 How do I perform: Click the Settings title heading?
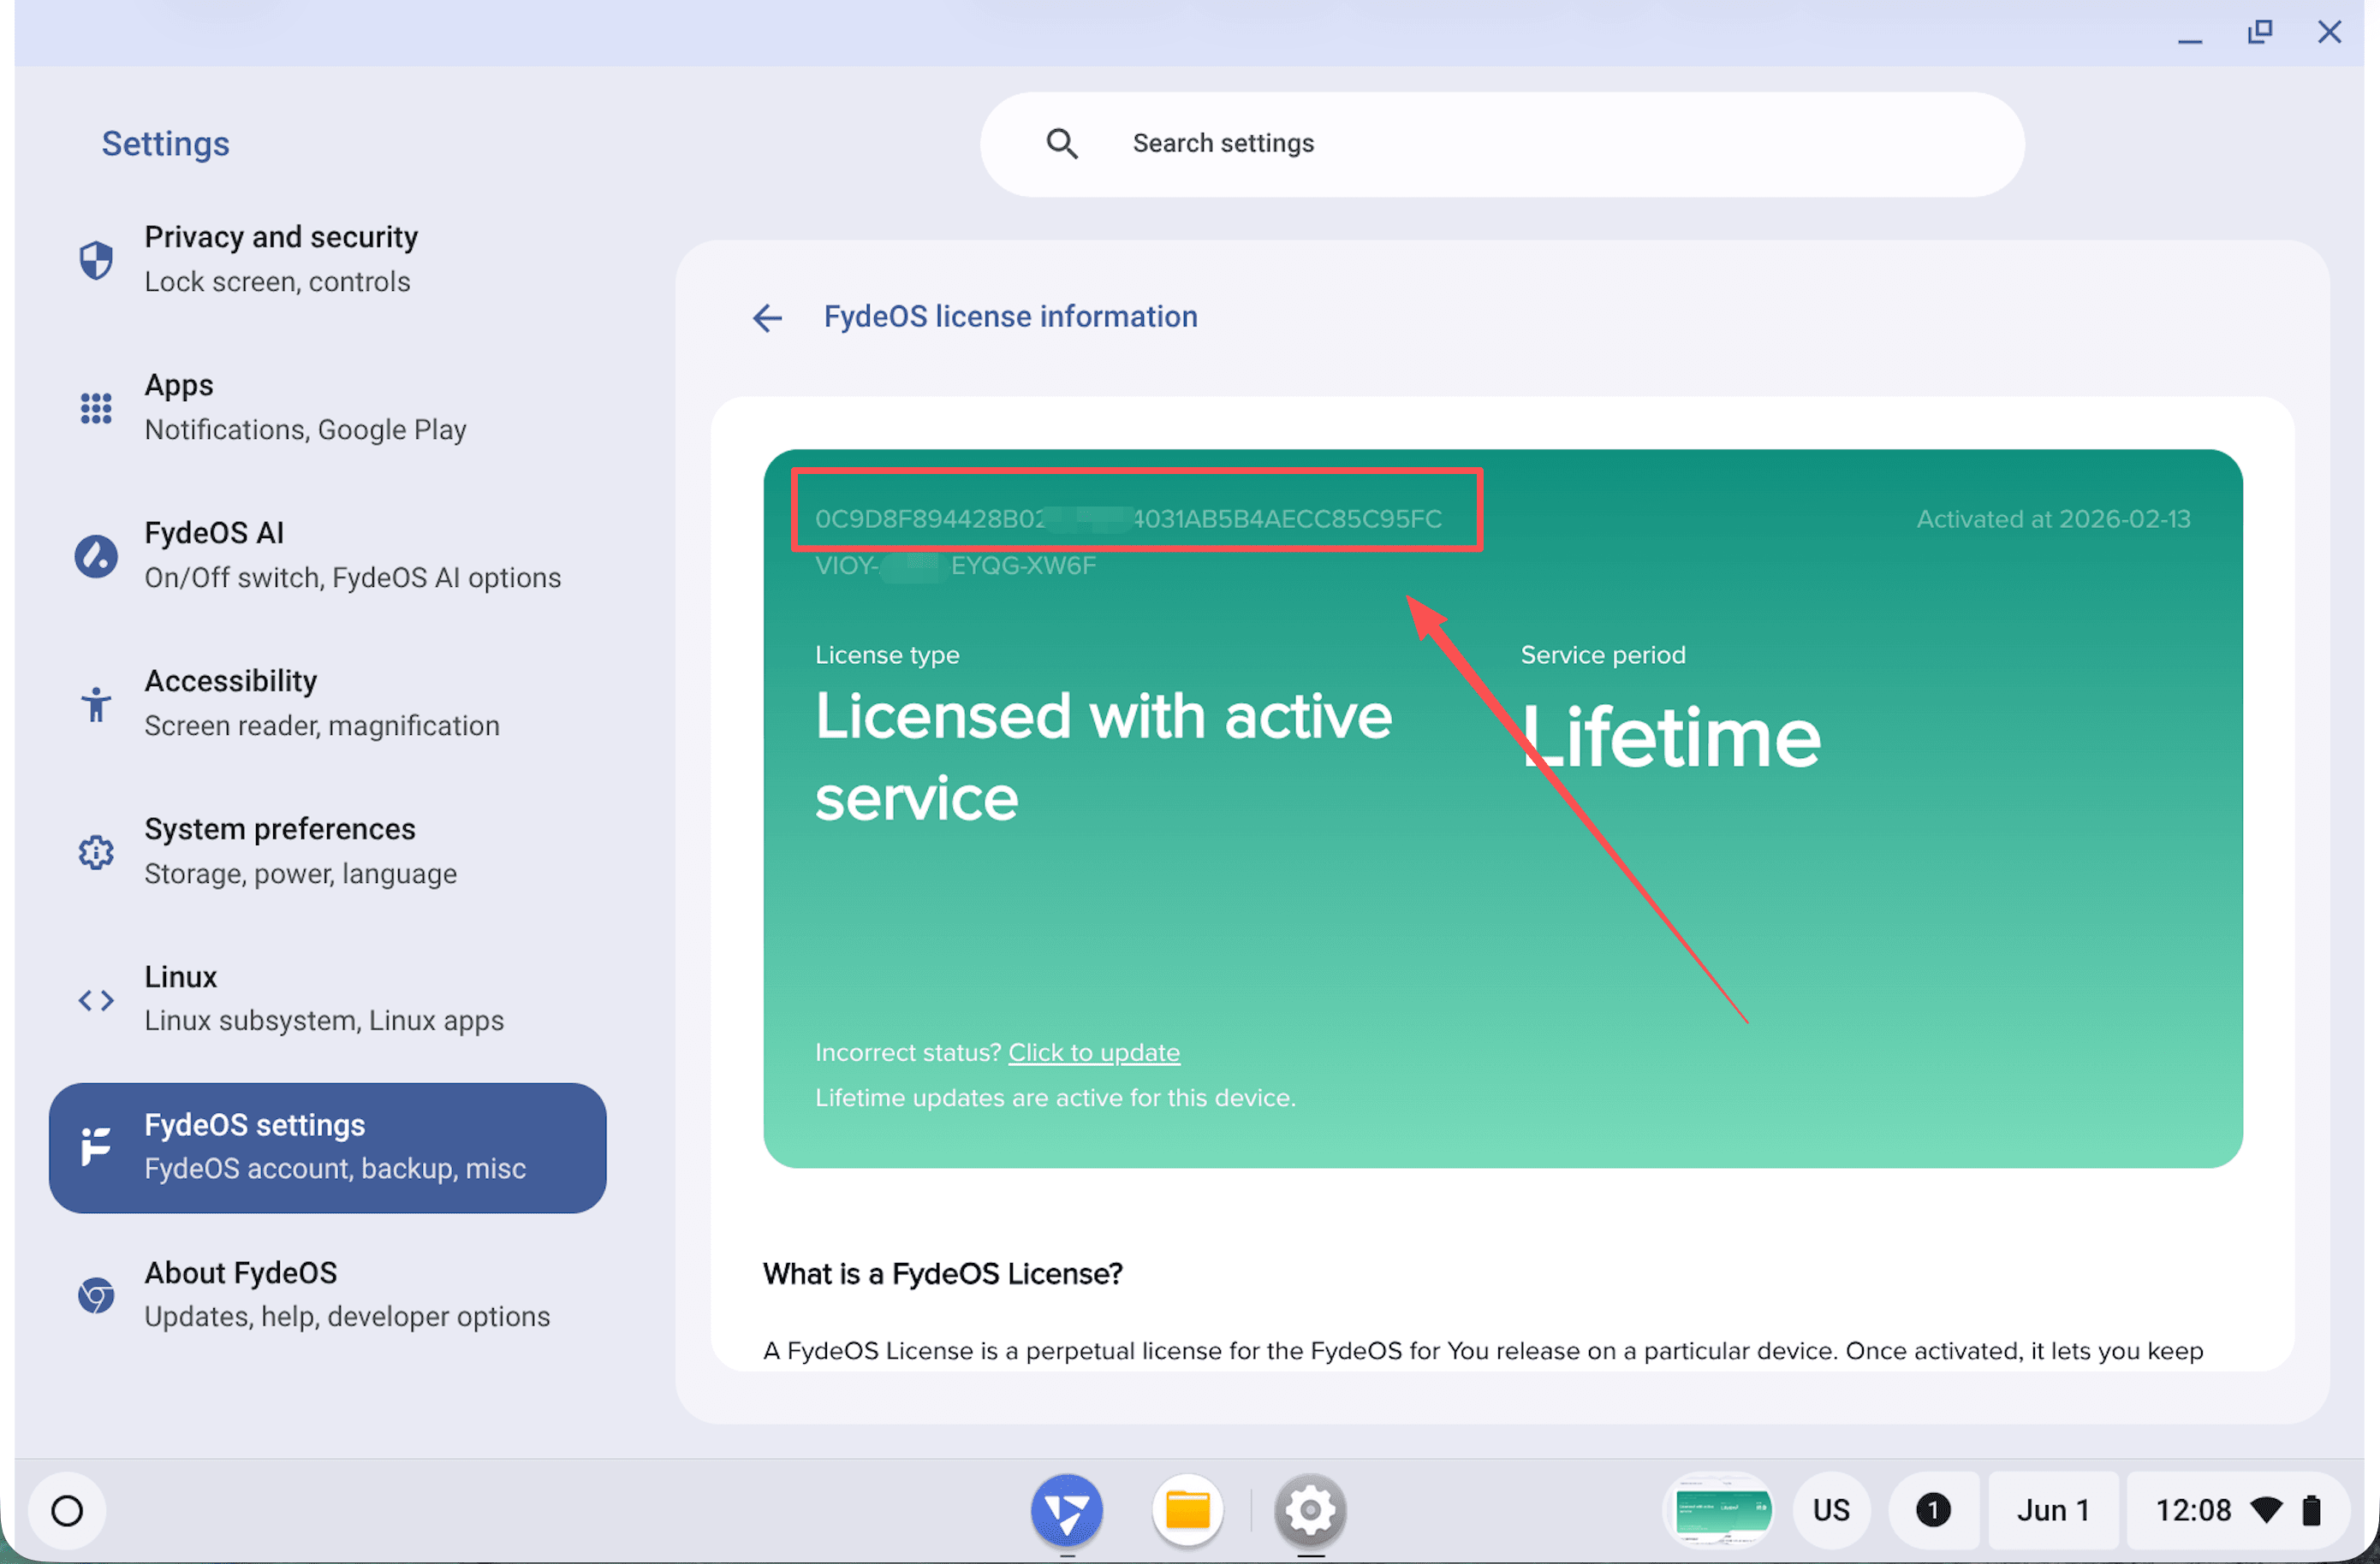165,144
